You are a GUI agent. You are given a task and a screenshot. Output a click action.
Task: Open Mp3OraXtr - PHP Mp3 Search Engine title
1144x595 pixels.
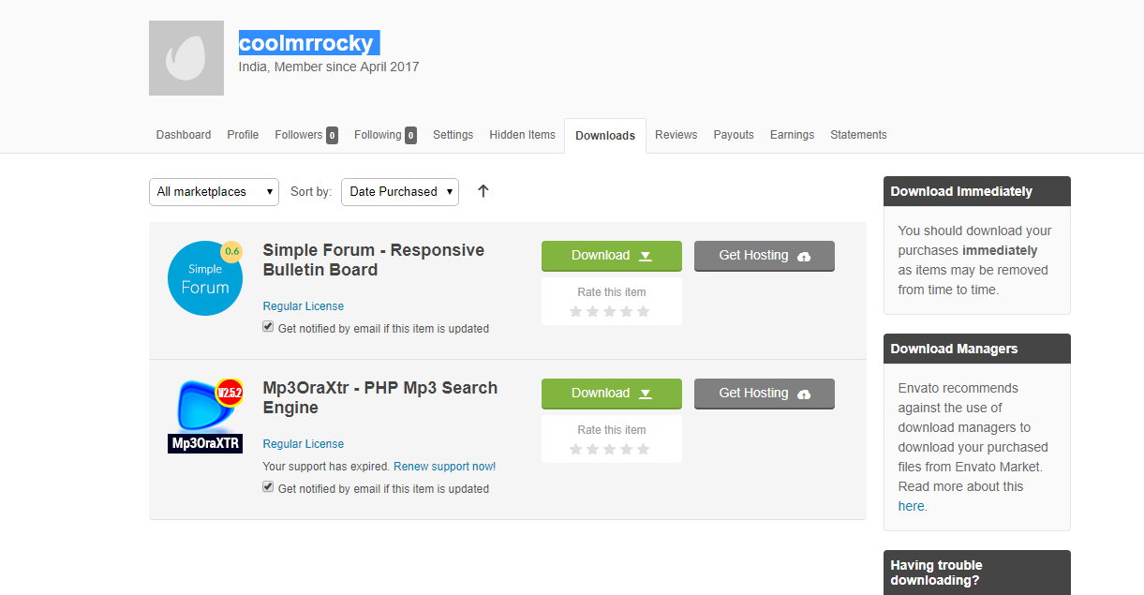[x=380, y=398]
